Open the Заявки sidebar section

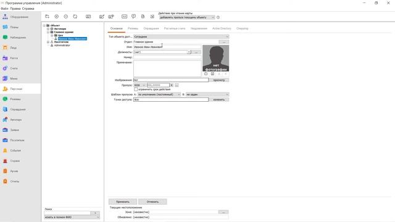[20, 130]
